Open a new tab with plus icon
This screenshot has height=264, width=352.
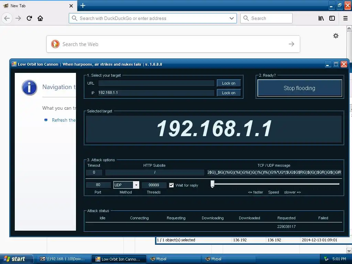point(82,5)
